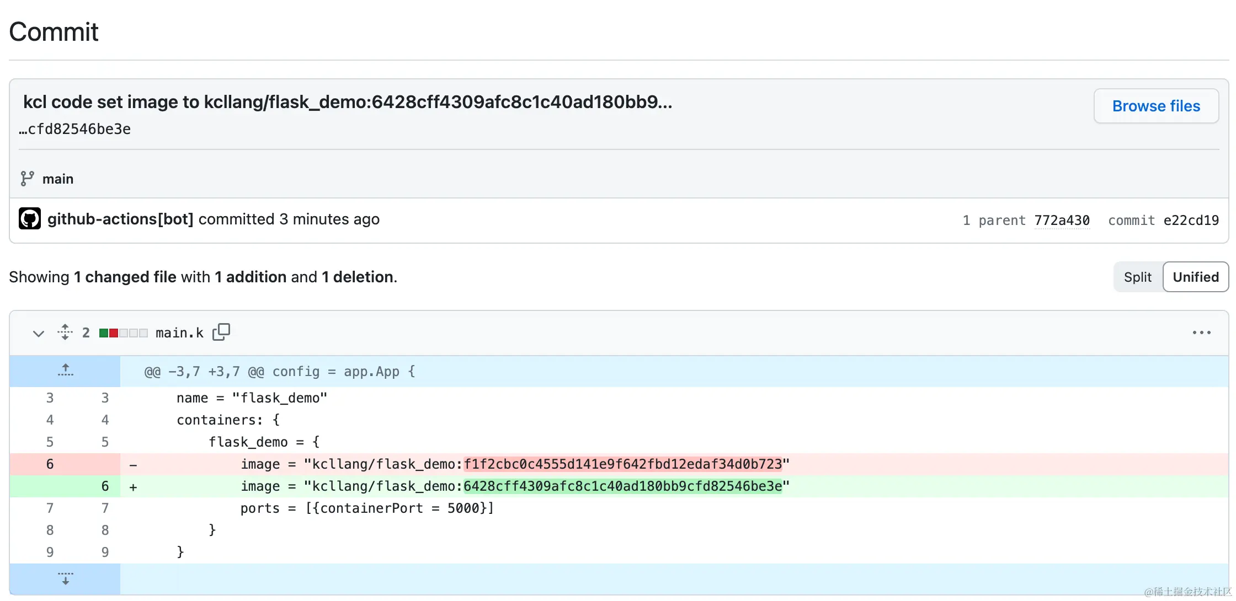Click the 'ports = [{containerPort = 5000}]' line
Image resolution: width=1236 pixels, height=601 pixels.
coord(367,508)
